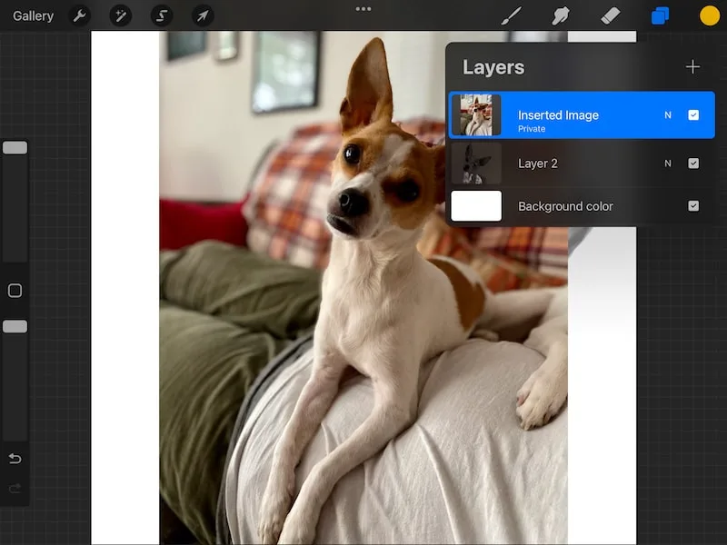Select the Eraser tool
The height and width of the screenshot is (545, 727).
coord(610,15)
